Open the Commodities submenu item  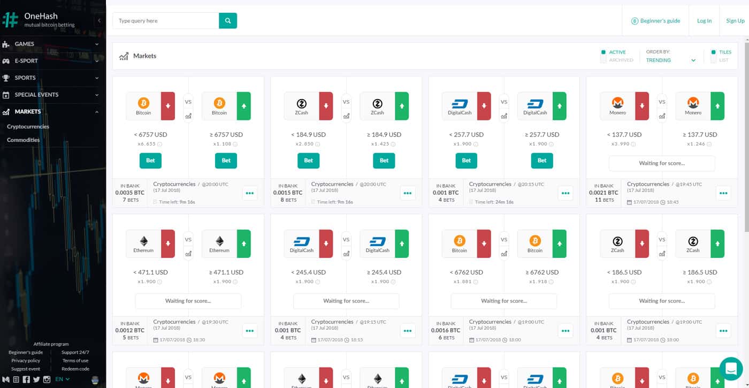click(23, 140)
